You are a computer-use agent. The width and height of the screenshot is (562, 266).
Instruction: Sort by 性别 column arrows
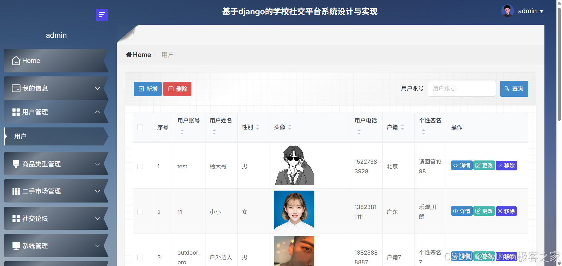click(258, 127)
